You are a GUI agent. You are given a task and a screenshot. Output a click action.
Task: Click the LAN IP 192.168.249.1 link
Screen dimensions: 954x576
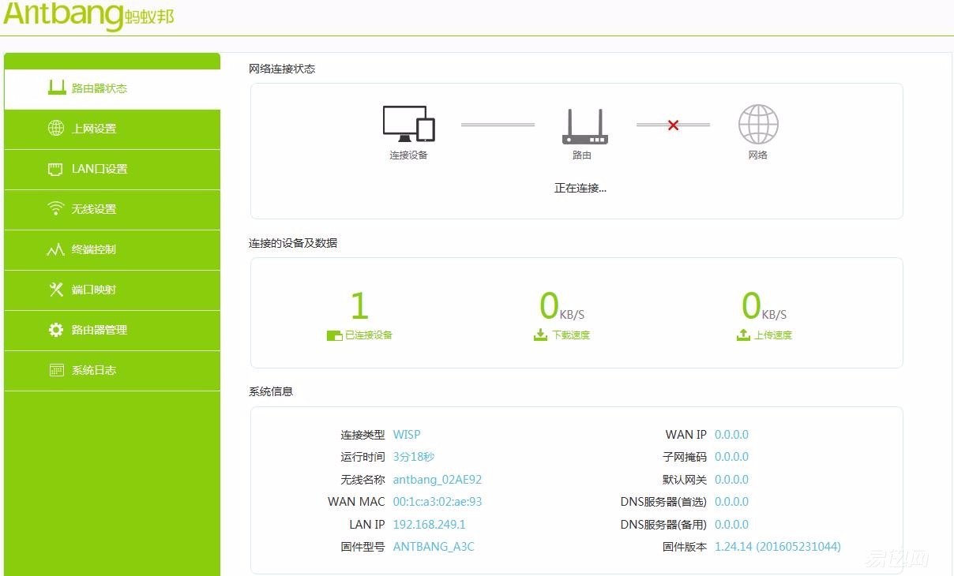pos(429,524)
